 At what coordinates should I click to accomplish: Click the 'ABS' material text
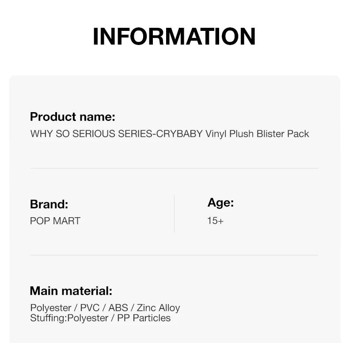[118, 308]
